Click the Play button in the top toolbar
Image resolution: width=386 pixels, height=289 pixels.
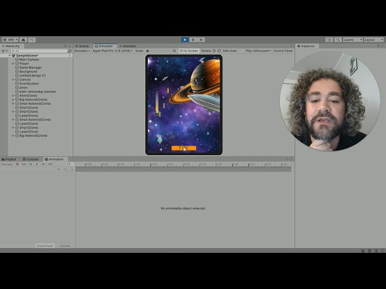pyautogui.click(x=185, y=40)
